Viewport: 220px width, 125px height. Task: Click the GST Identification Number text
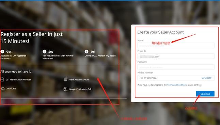18,79
